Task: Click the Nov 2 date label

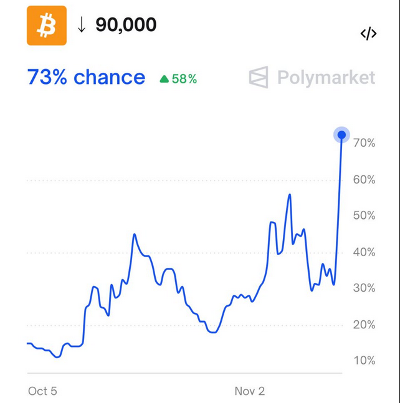Action: 250,391
